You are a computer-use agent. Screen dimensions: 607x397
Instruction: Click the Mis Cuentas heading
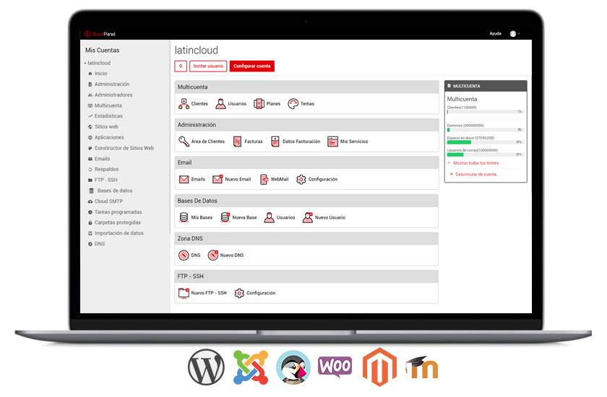[x=102, y=51]
